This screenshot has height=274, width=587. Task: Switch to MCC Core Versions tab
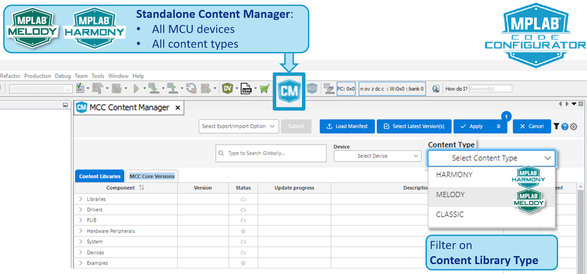pos(152,176)
